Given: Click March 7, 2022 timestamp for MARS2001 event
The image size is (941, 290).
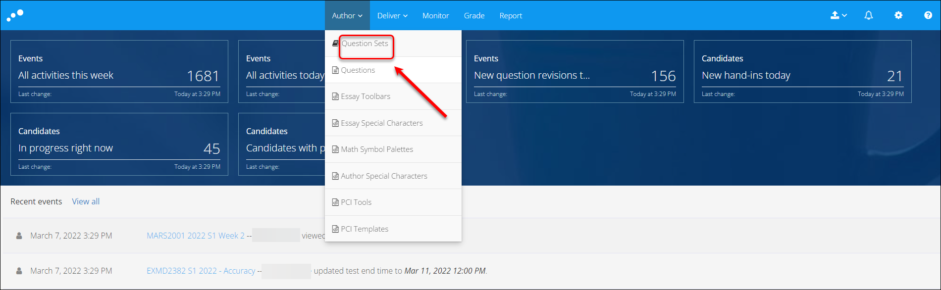Looking at the screenshot, I should point(71,236).
